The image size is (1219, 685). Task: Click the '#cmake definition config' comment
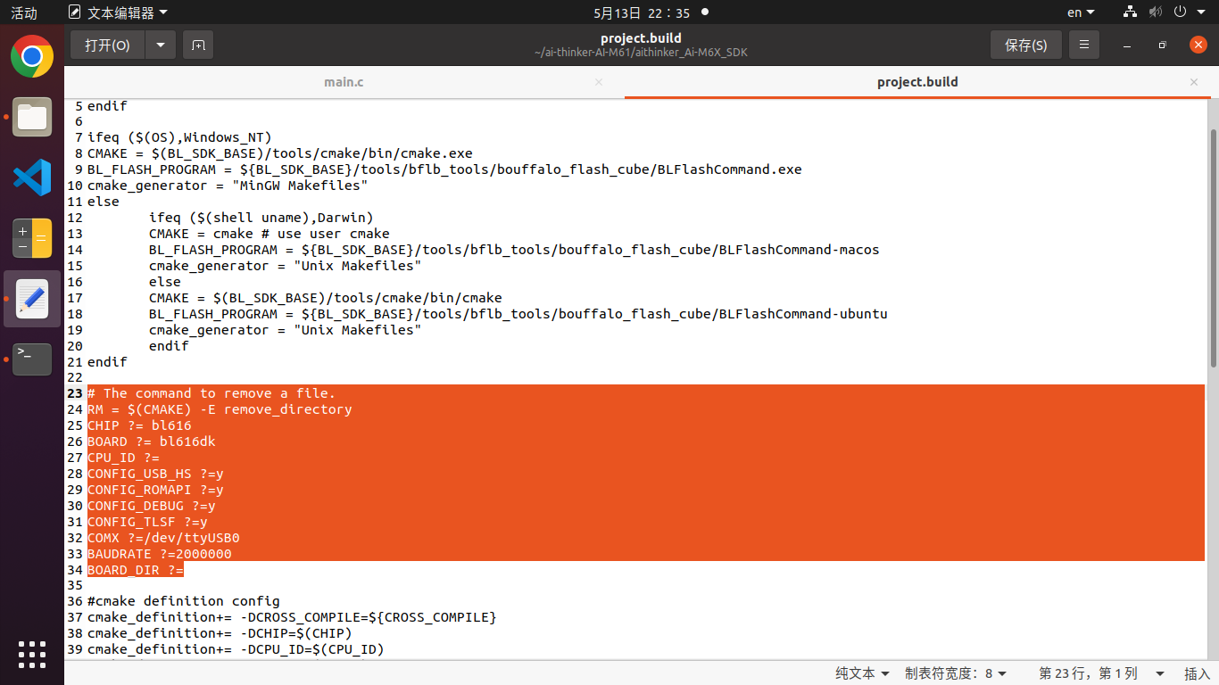coord(184,601)
